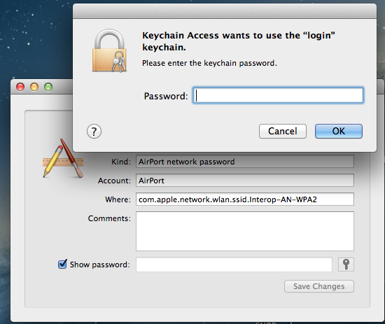Click the Show password text field
This screenshot has width=385, height=324.
(x=234, y=265)
